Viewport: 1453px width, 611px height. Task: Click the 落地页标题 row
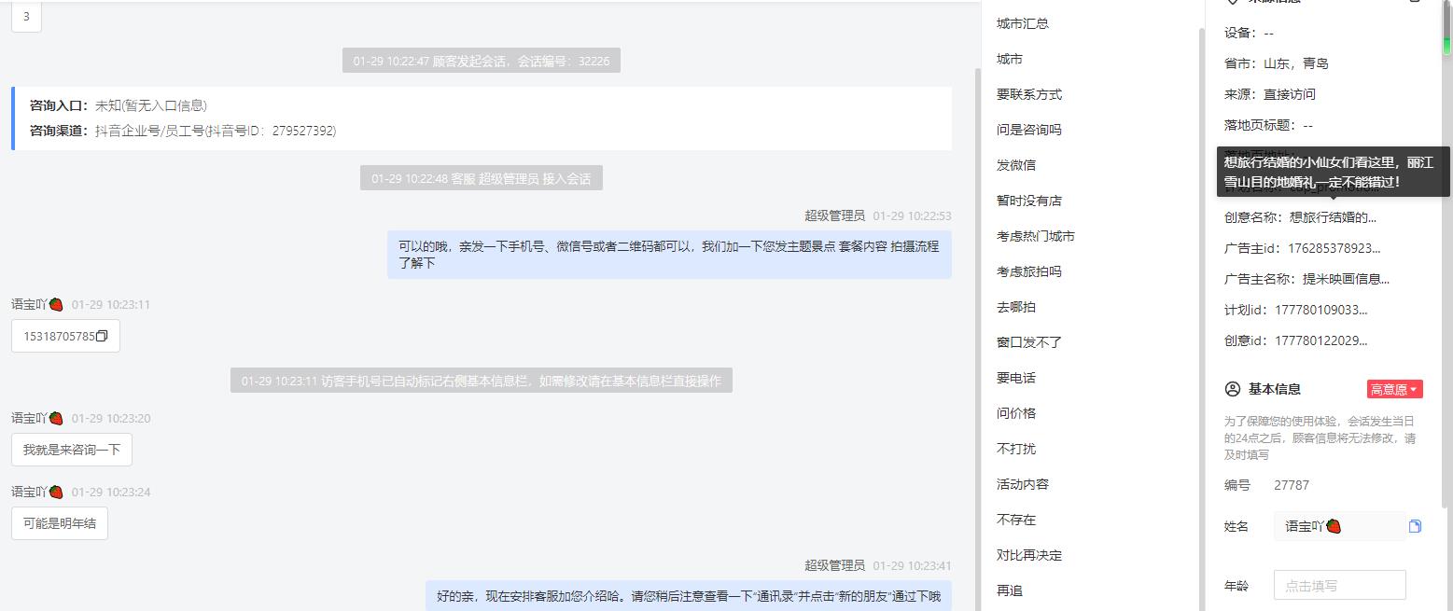point(1268,125)
